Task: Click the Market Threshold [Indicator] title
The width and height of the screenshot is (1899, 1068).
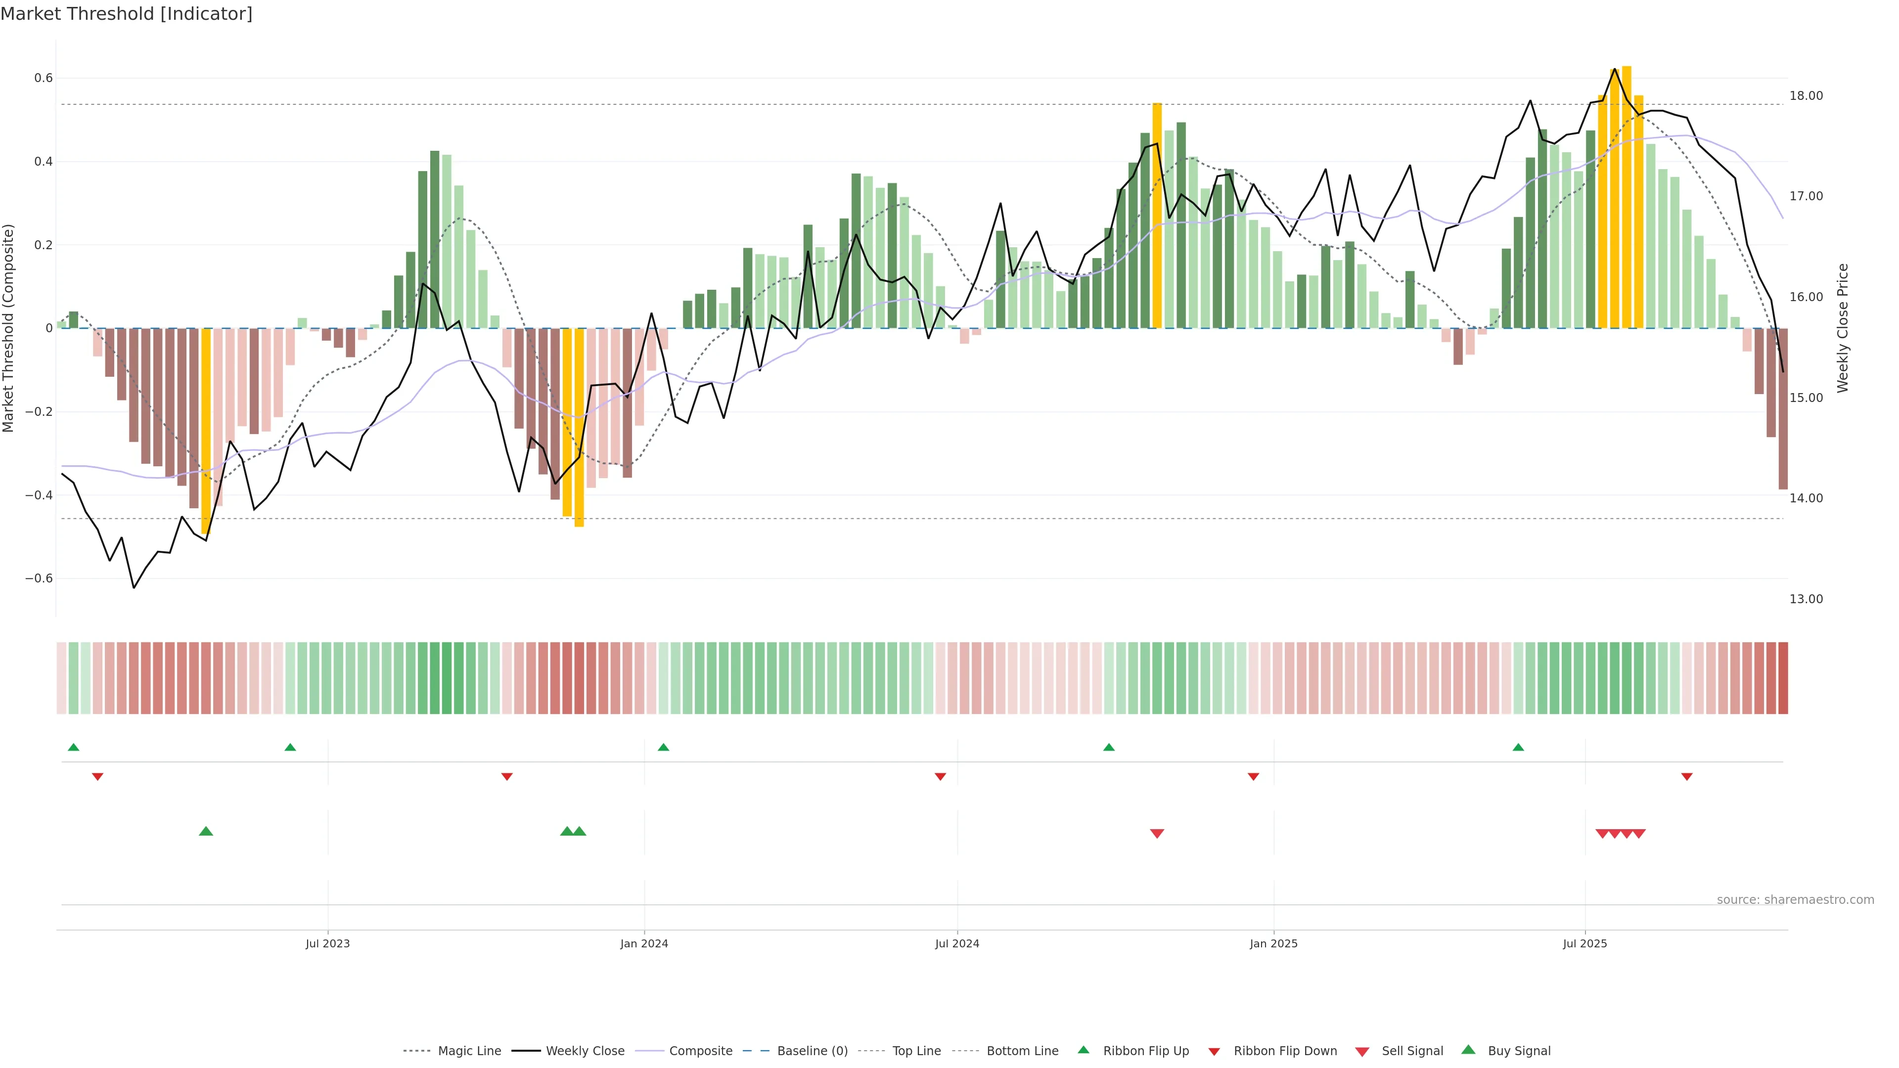Action: [126, 14]
